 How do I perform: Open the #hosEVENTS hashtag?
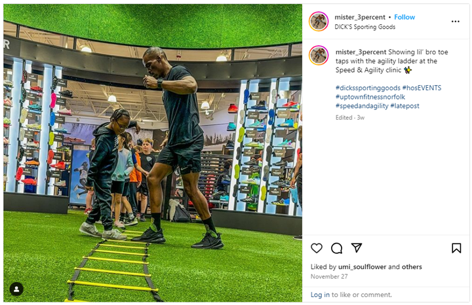pos(422,88)
